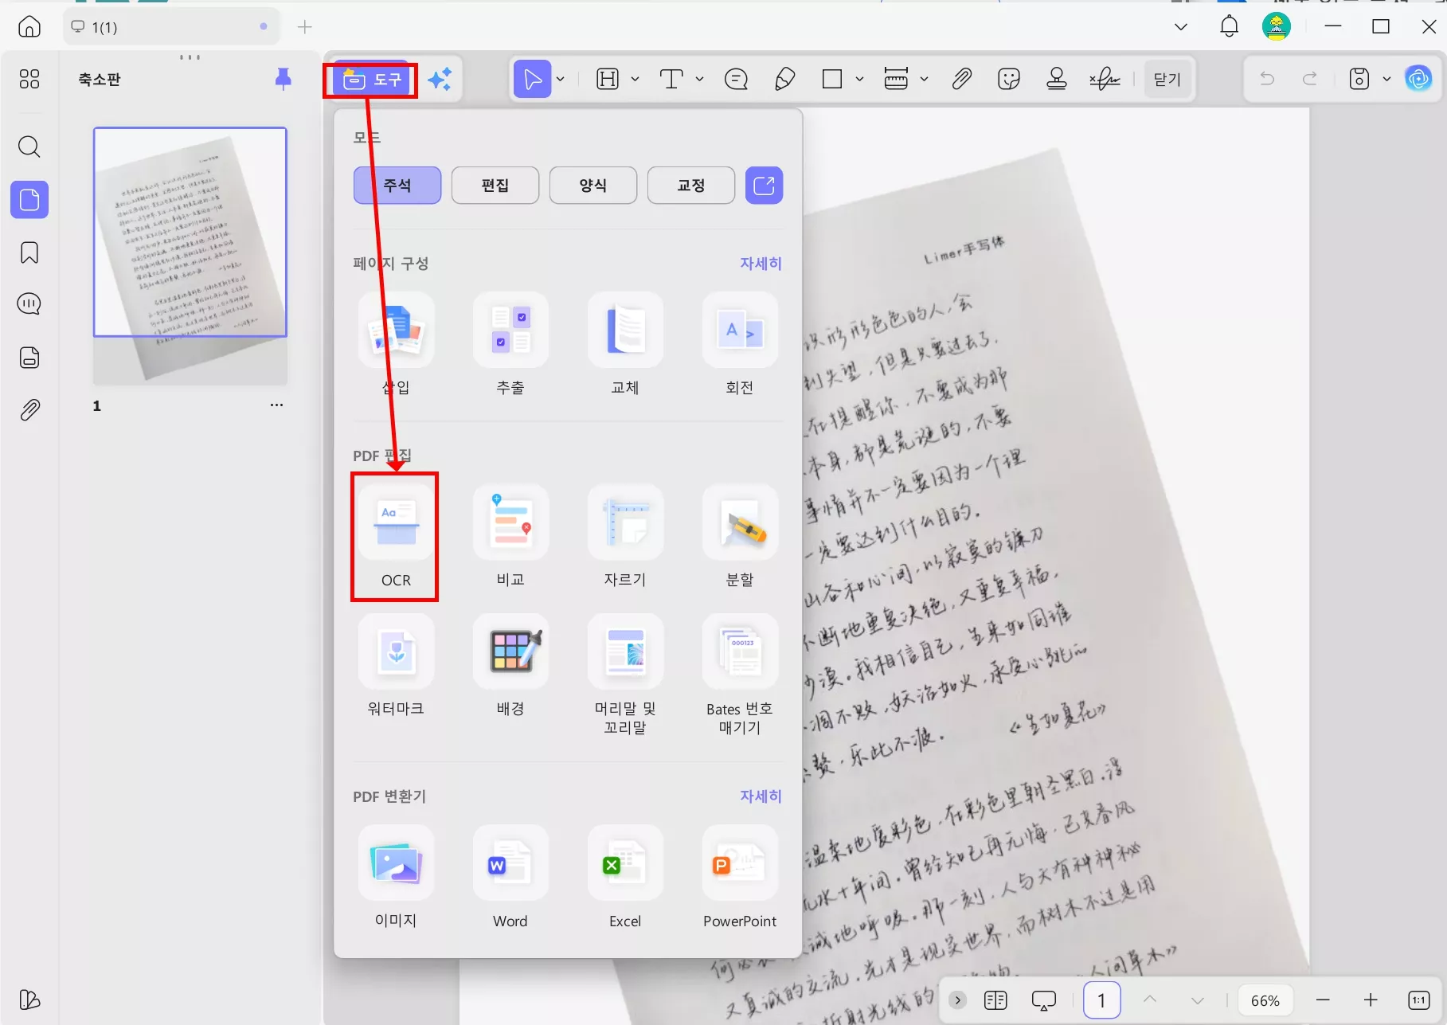Switch to Redact (교정) mode

pyautogui.click(x=691, y=186)
